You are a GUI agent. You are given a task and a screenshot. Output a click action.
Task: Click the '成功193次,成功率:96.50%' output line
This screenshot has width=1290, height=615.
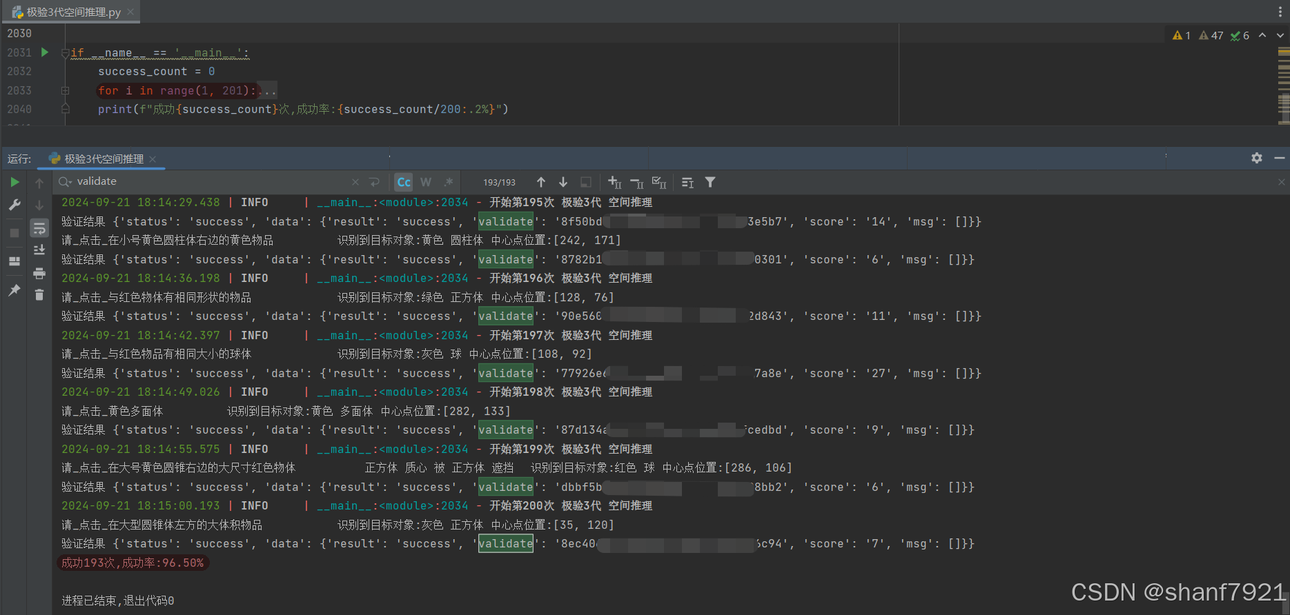pos(133,563)
